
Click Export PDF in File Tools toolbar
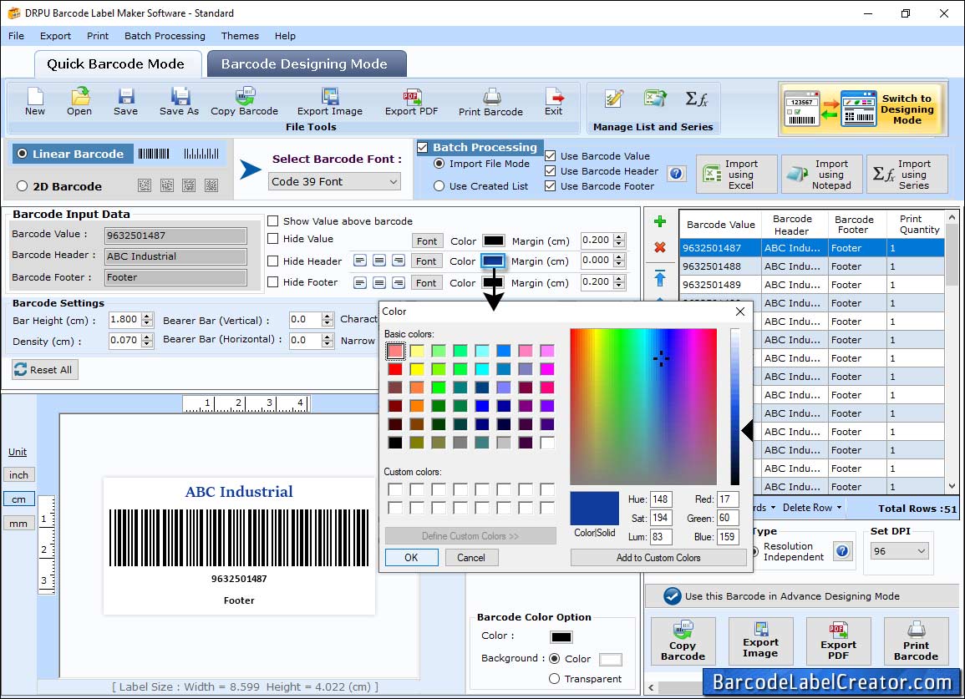click(x=411, y=102)
